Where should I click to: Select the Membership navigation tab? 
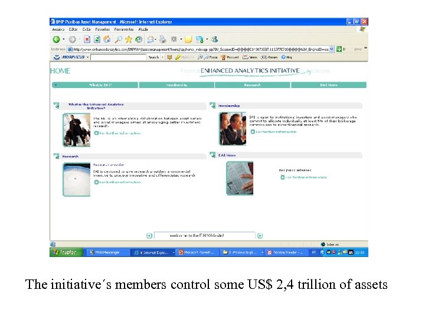[x=176, y=85]
